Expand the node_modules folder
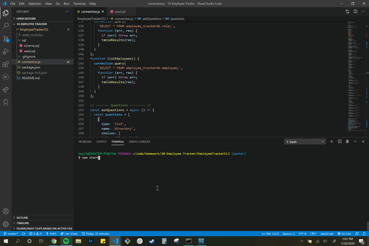 click(x=43, y=35)
